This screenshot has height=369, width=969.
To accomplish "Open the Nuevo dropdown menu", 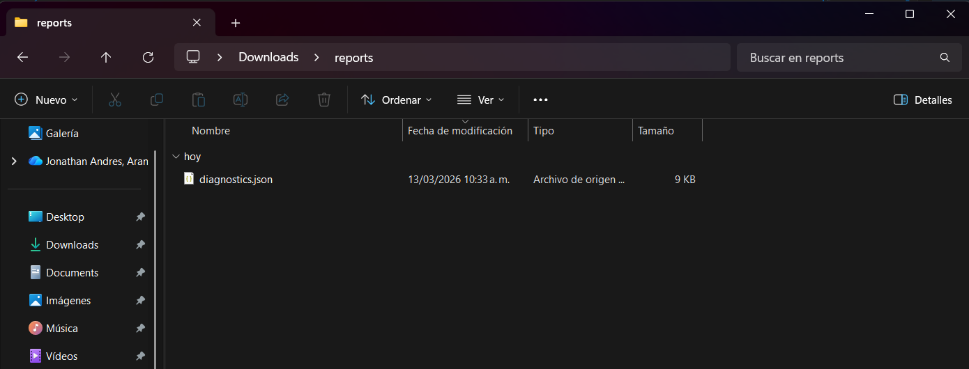I will point(46,100).
